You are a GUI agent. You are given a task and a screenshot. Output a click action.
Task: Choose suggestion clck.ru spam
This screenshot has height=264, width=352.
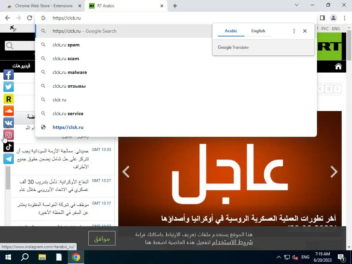[176, 45]
